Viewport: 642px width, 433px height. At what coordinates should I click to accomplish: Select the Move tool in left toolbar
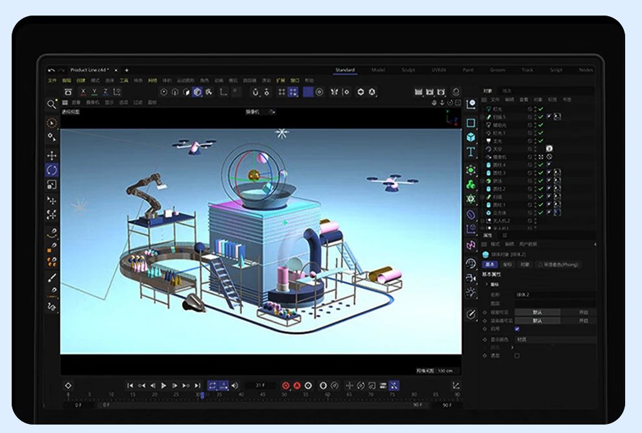[52, 156]
